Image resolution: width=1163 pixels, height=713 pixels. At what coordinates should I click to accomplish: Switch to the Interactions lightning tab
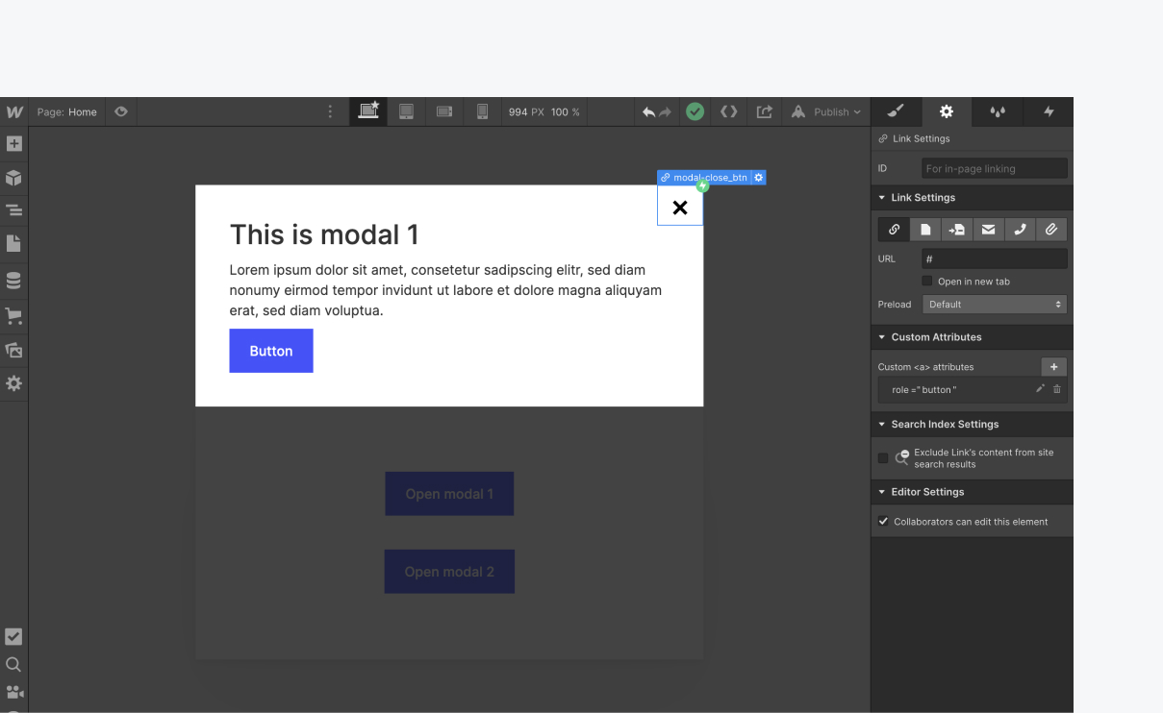(x=1049, y=111)
